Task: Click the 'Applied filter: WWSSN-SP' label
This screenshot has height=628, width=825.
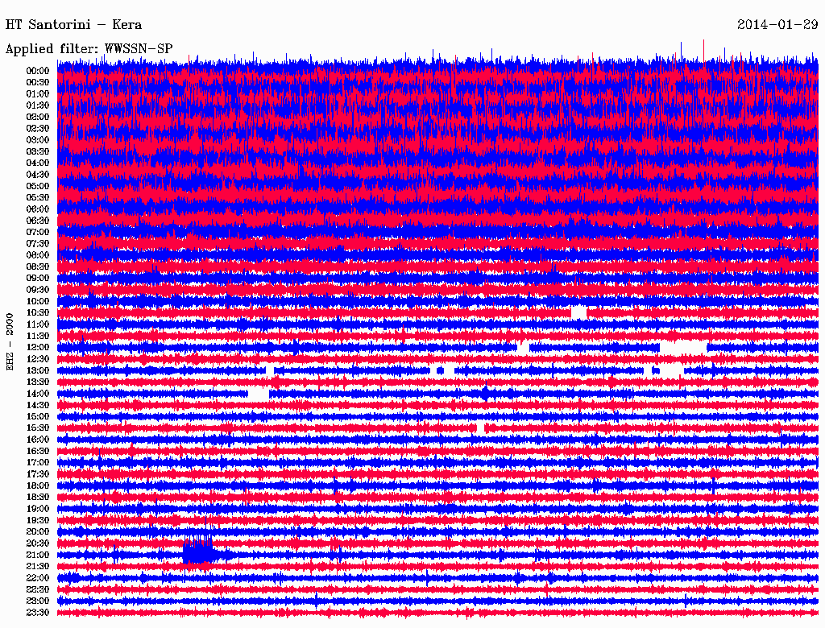Action: [x=89, y=49]
